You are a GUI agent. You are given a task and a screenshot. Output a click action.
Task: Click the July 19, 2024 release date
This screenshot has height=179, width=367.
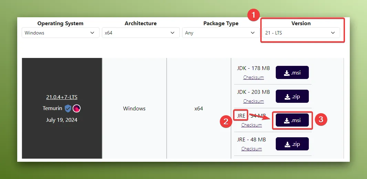click(x=62, y=120)
